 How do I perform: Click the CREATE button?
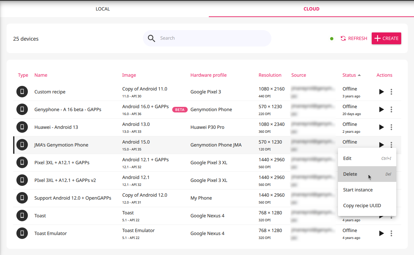(x=386, y=38)
